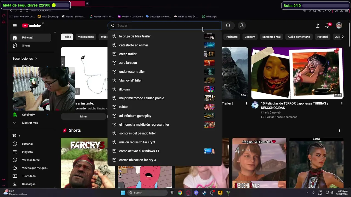Open Shorts in the sidebar
The width and height of the screenshot is (351, 197).
(30, 45)
